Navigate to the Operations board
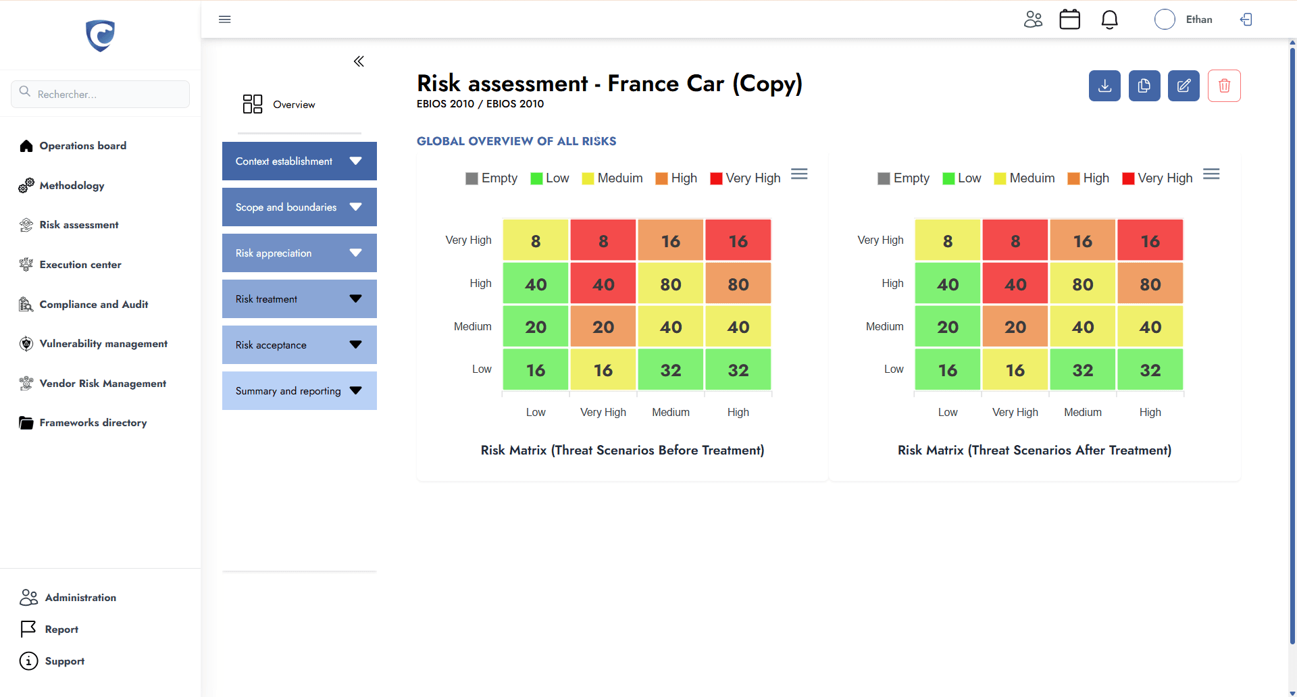1297x697 pixels. pyautogui.click(x=82, y=145)
